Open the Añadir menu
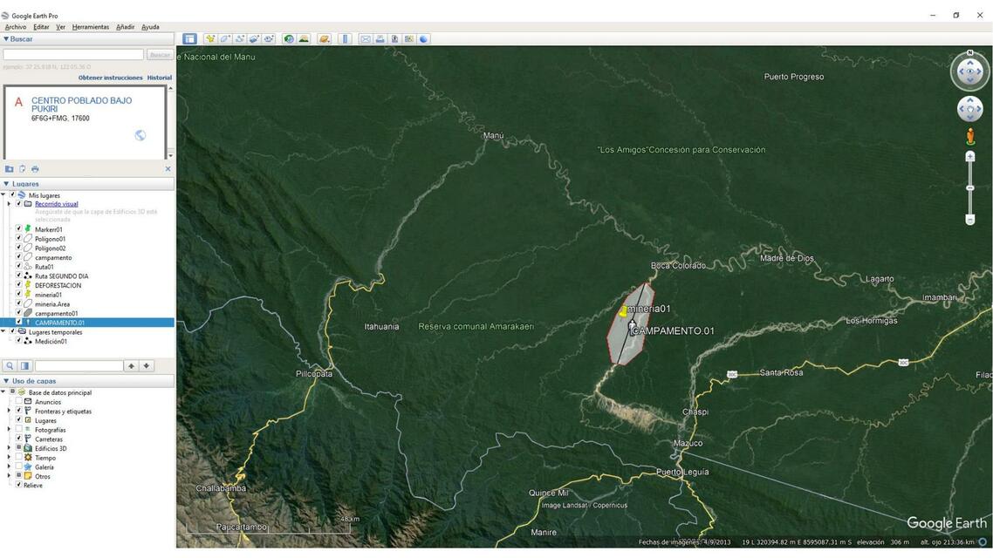The height and width of the screenshot is (558, 993). point(126,27)
